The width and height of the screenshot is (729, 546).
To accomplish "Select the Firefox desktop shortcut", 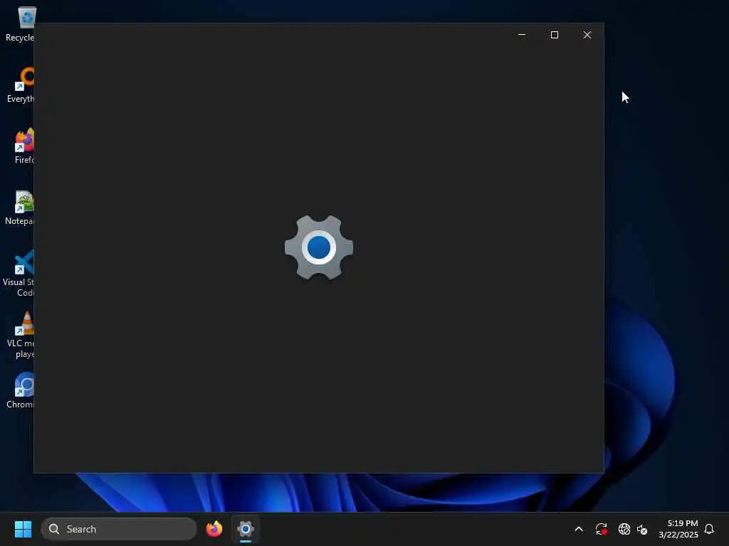I will (x=23, y=146).
